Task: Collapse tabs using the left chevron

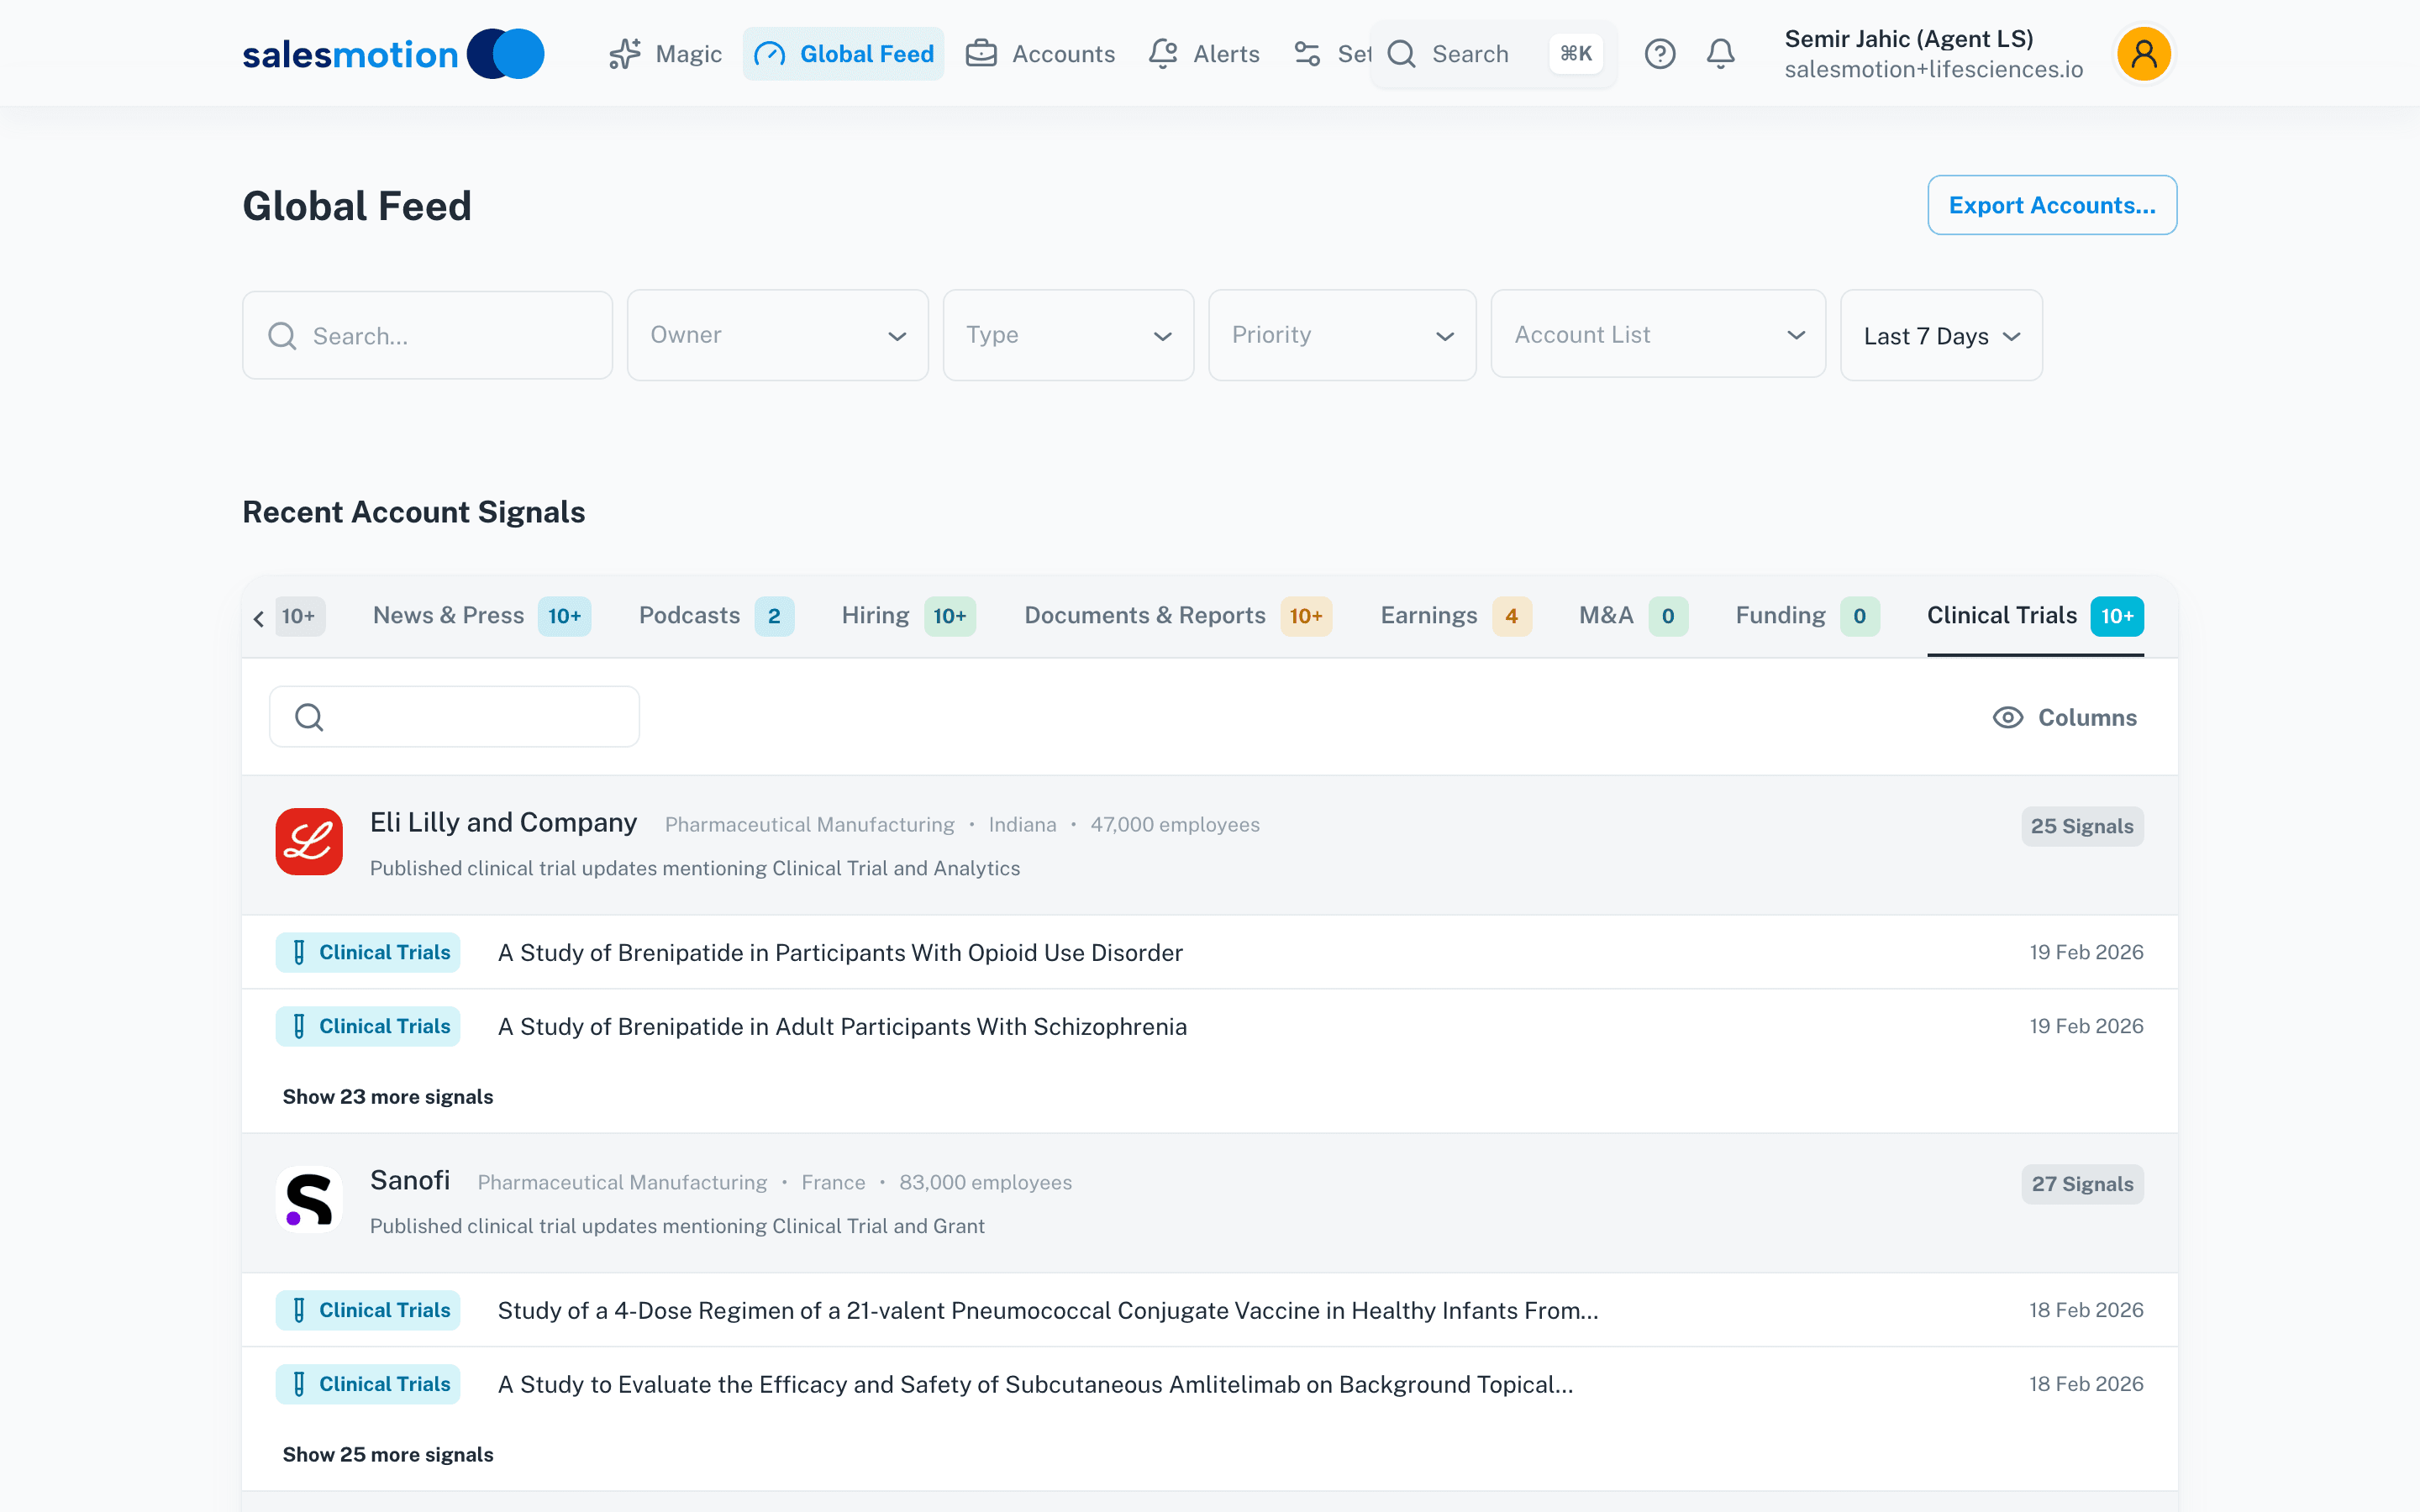Action: tap(258, 617)
